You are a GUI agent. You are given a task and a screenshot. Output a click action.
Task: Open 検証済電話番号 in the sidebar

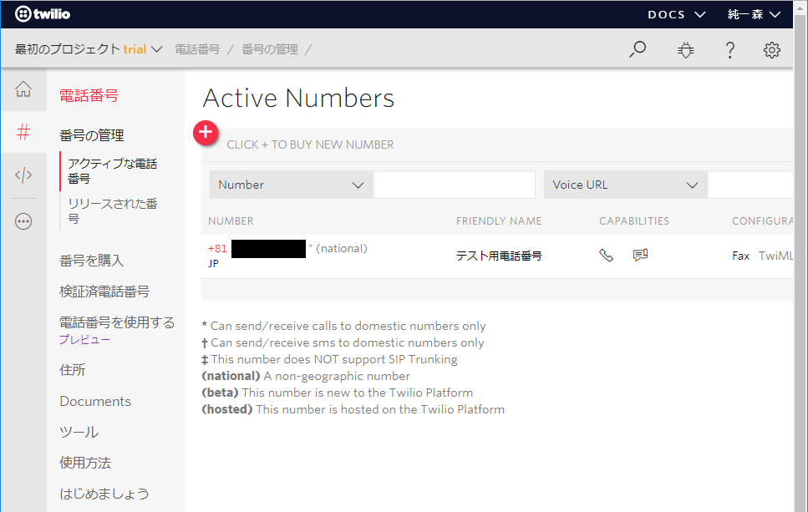(104, 291)
